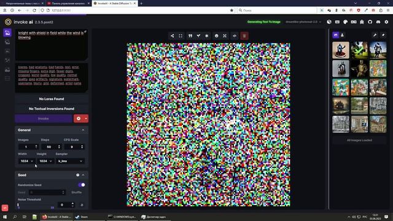This screenshot has height=221, width=393.
Task: Show user uploads gallery category
Action: point(342,35)
